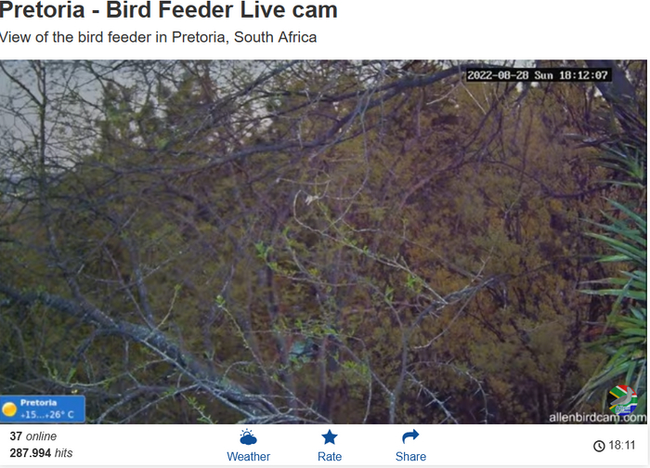Open the Weather link label
The height and width of the screenshot is (468, 650).
click(248, 457)
